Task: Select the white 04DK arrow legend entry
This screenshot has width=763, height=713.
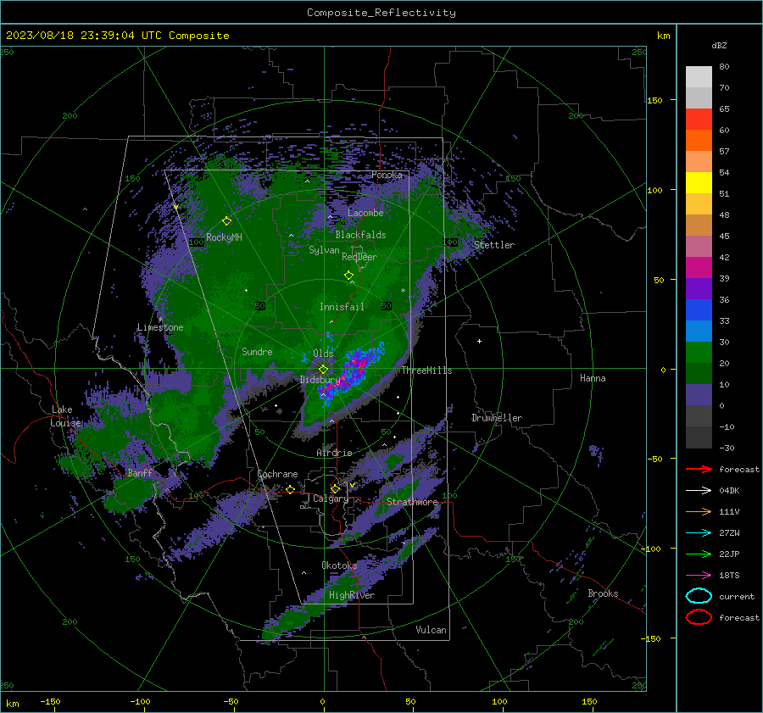Action: (x=699, y=491)
